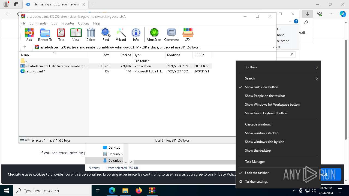Toggle Show Task View button option
This screenshot has width=349, height=196.
click(278, 87)
